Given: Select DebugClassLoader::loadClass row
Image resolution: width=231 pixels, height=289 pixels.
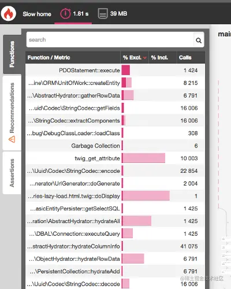Looking at the screenshot, I should click(115, 133).
